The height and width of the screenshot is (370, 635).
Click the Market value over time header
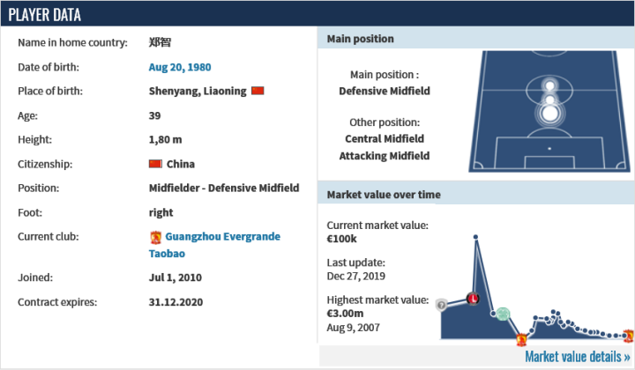[x=384, y=195]
